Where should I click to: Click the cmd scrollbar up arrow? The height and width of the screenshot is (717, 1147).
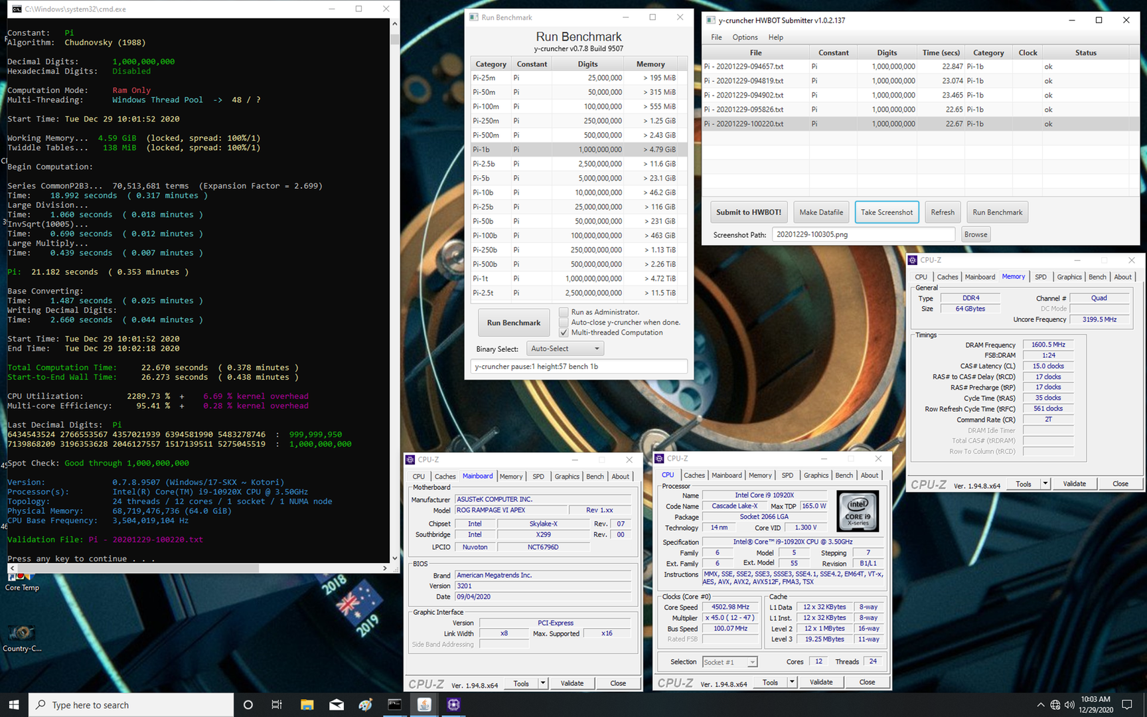click(x=395, y=24)
